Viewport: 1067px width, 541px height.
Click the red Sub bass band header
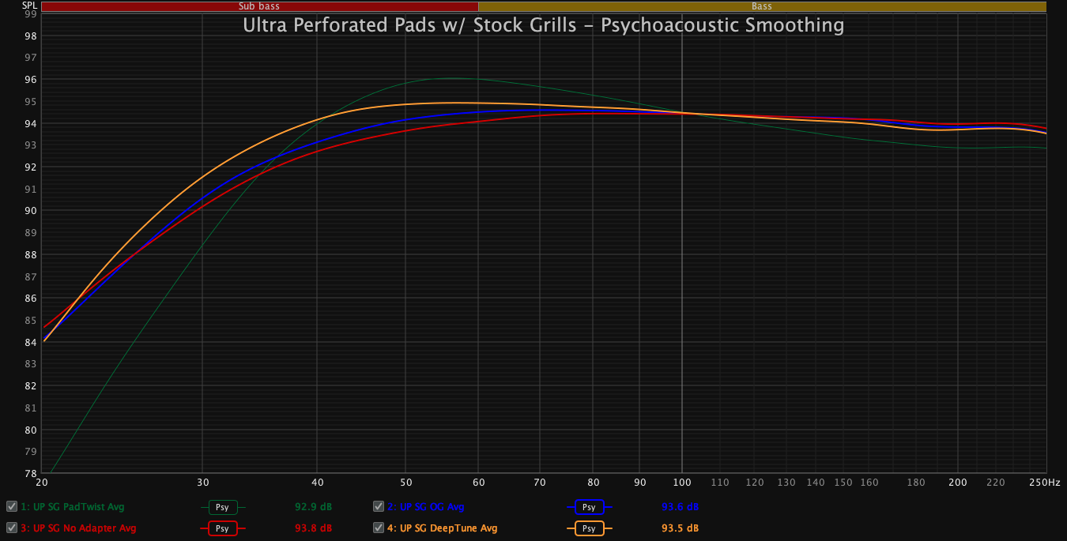click(259, 6)
